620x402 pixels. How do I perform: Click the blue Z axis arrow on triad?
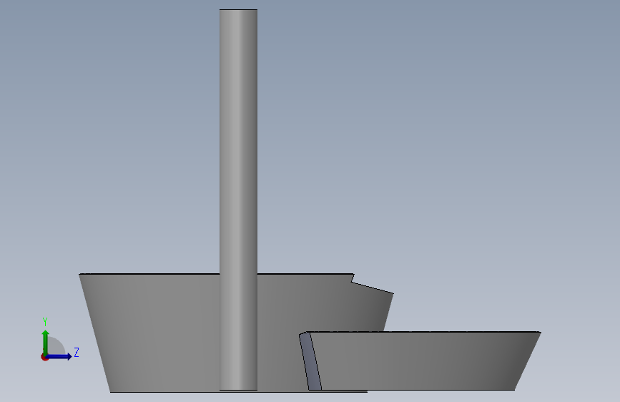pyautogui.click(x=59, y=356)
